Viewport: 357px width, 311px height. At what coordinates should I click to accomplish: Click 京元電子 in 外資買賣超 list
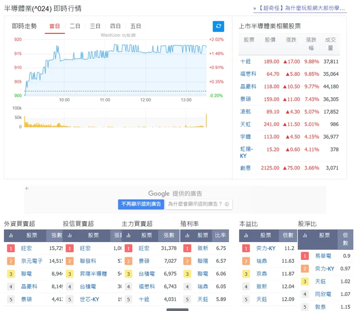pos(32,261)
